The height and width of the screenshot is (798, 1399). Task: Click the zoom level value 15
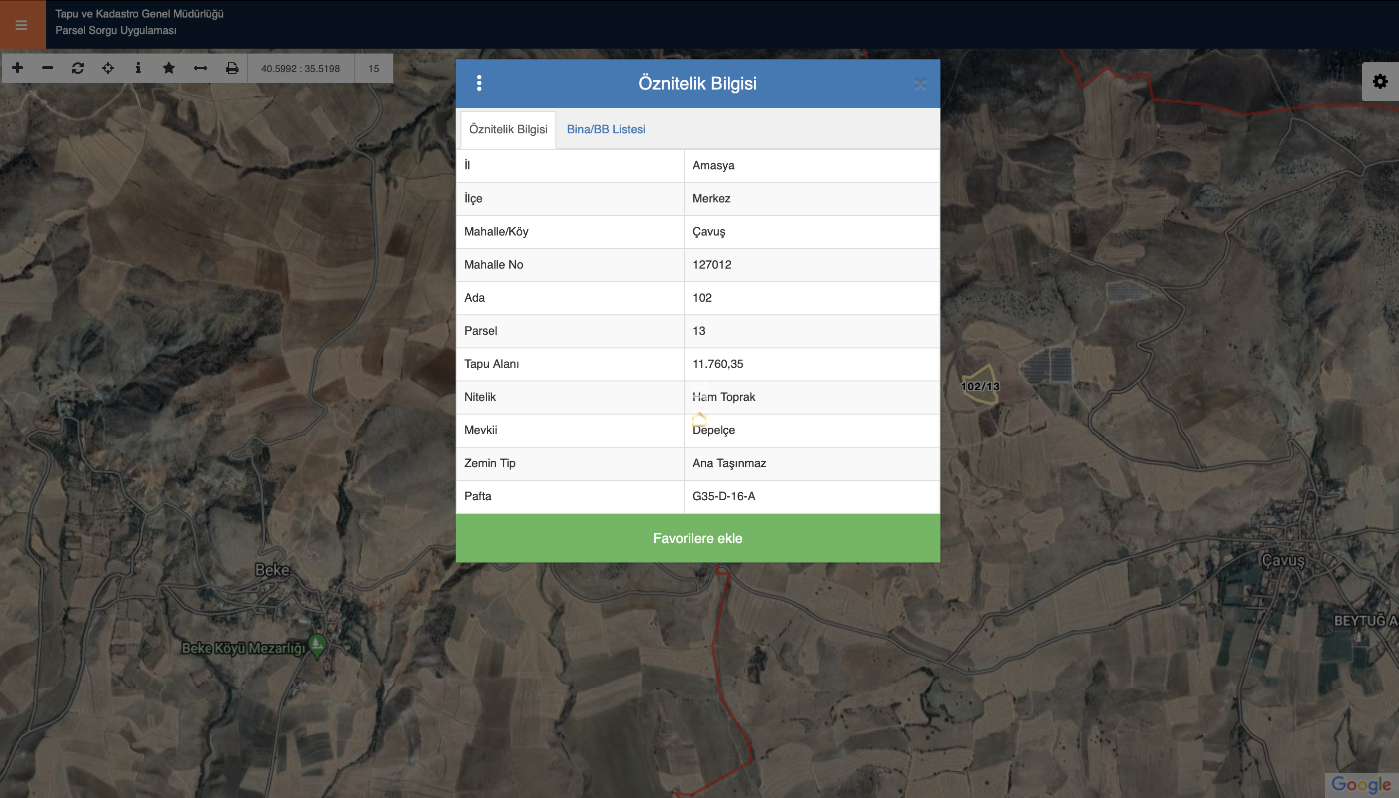tap(374, 69)
